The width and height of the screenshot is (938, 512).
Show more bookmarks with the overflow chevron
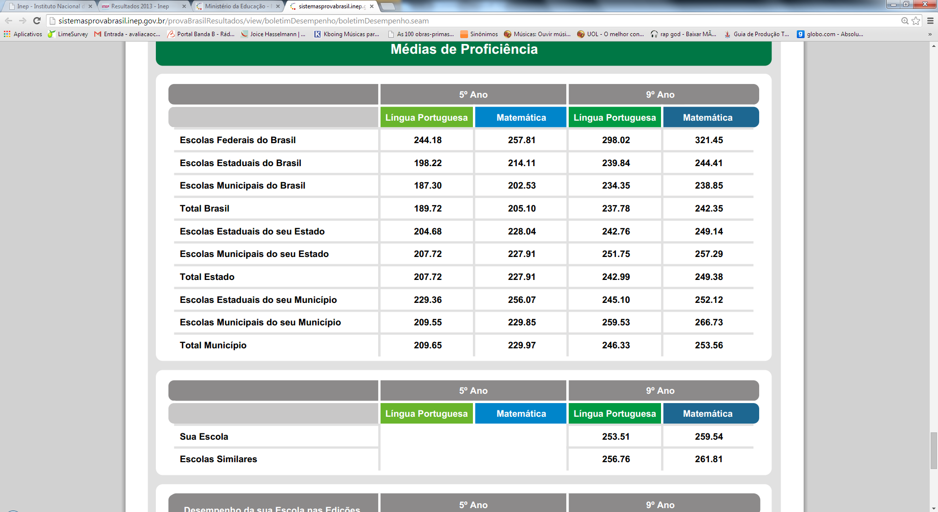coord(930,34)
